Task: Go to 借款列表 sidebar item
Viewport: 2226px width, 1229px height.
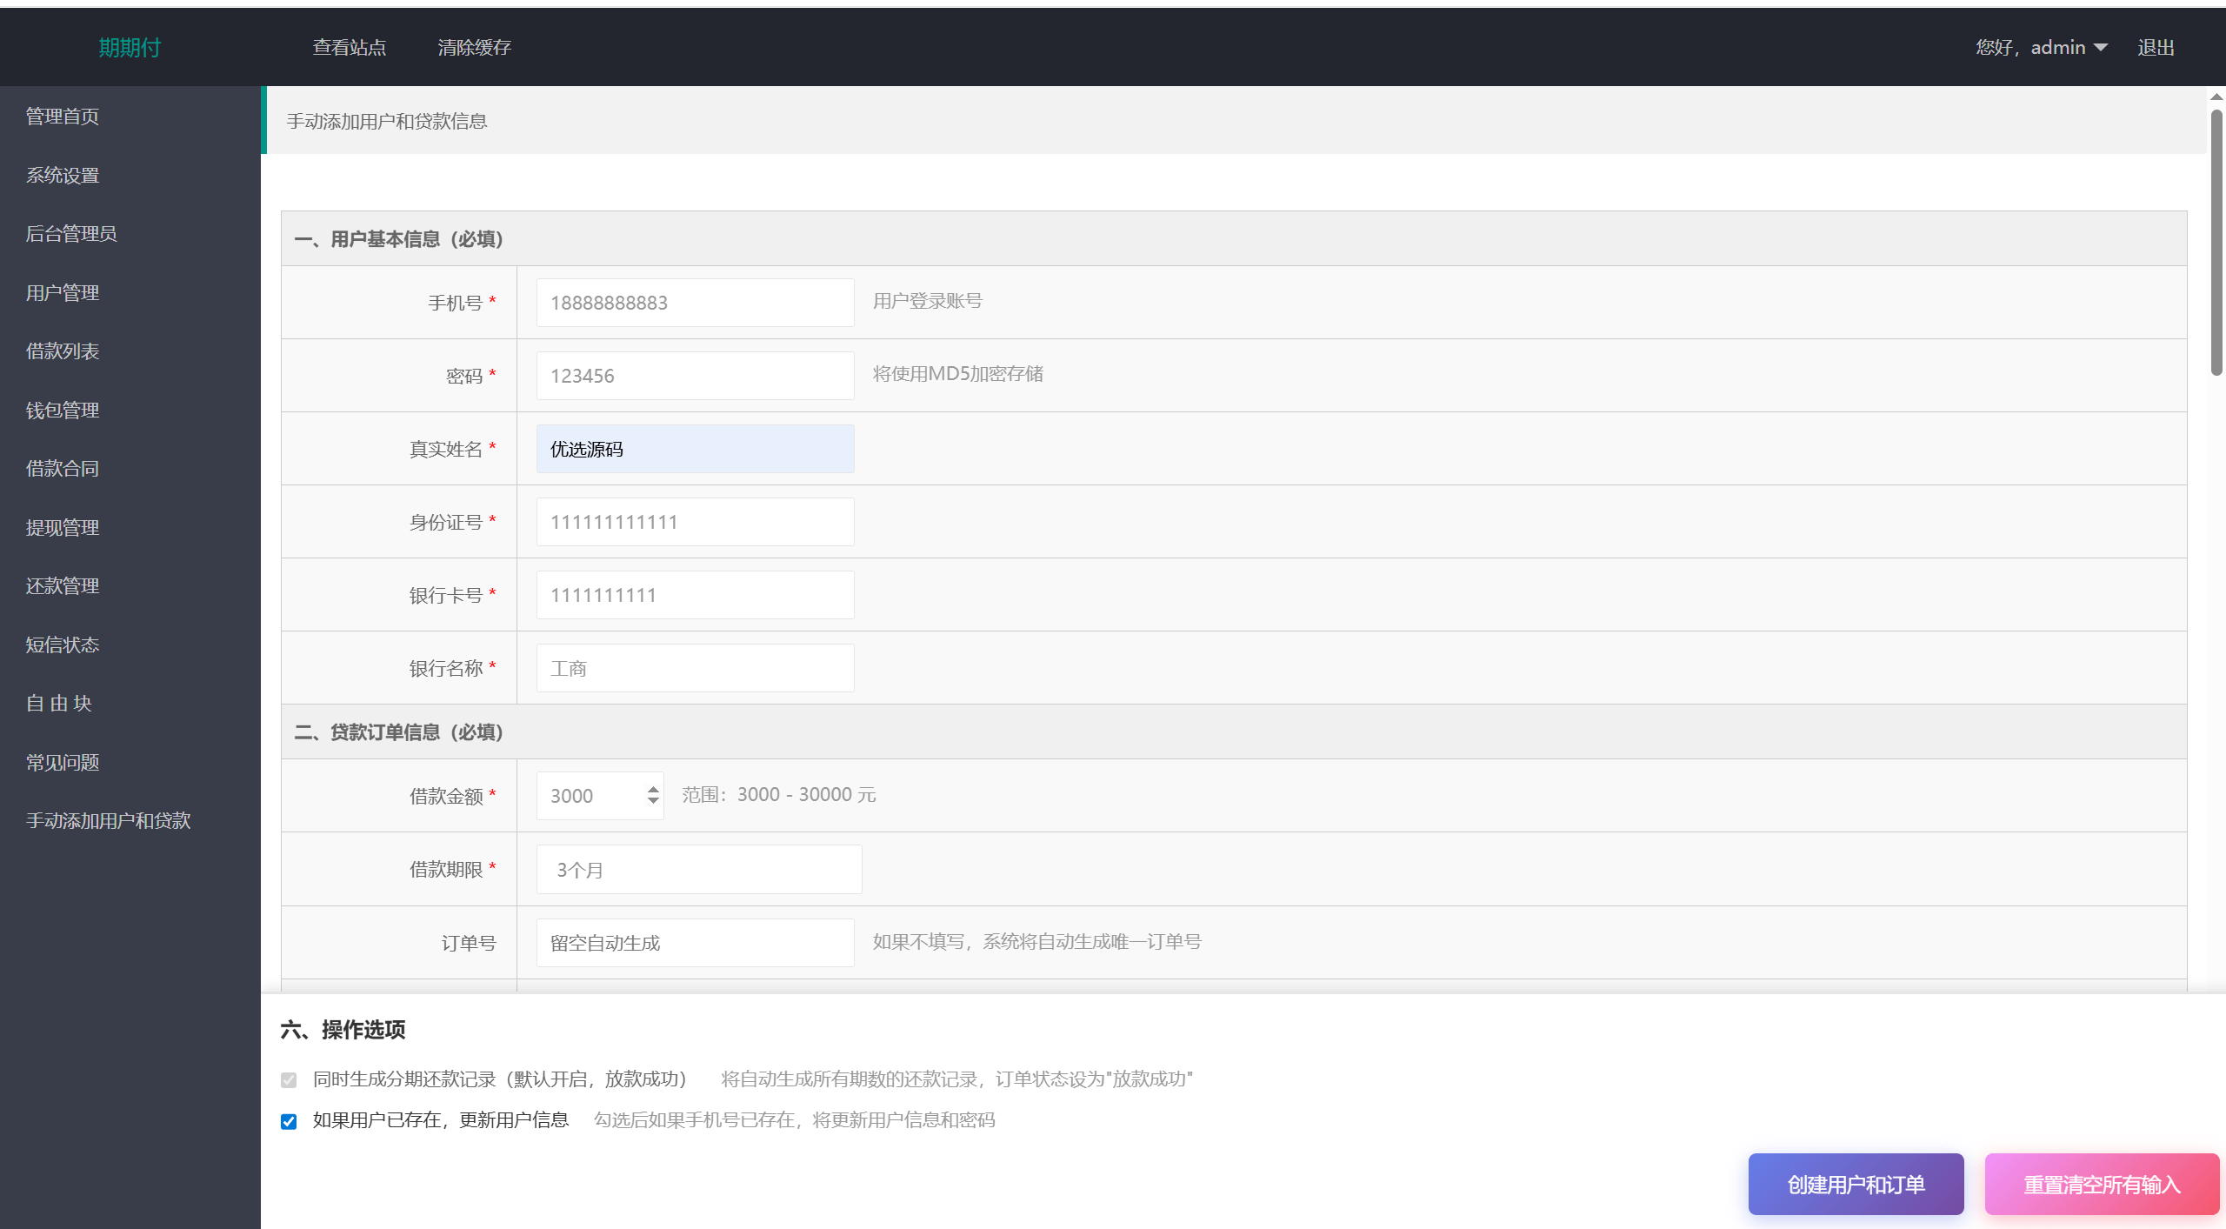Action: (x=63, y=351)
